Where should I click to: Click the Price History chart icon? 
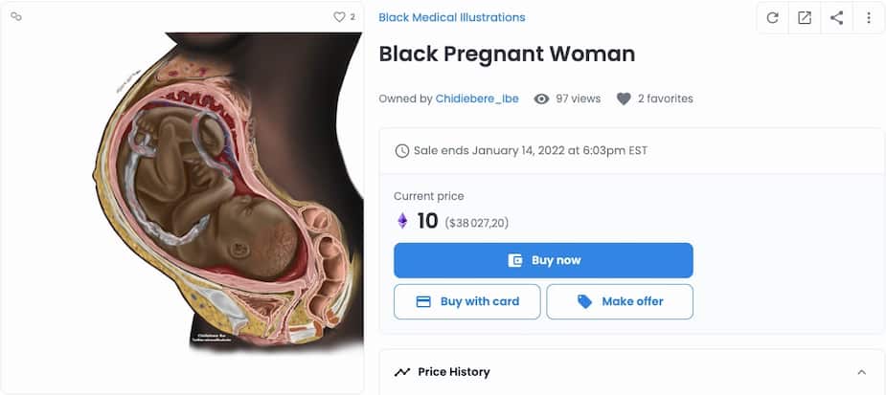[402, 372]
